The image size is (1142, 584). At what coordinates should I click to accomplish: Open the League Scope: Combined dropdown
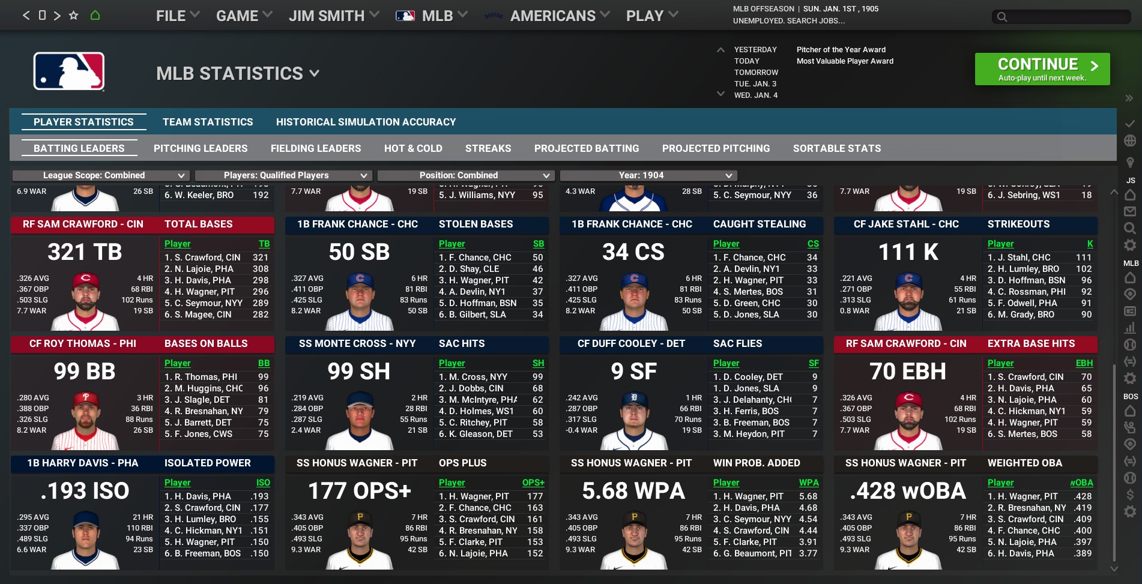(x=101, y=175)
